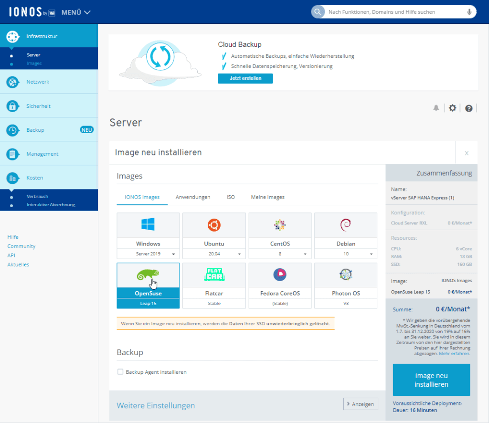Click the Sicherheit label in the sidebar

tap(38, 106)
